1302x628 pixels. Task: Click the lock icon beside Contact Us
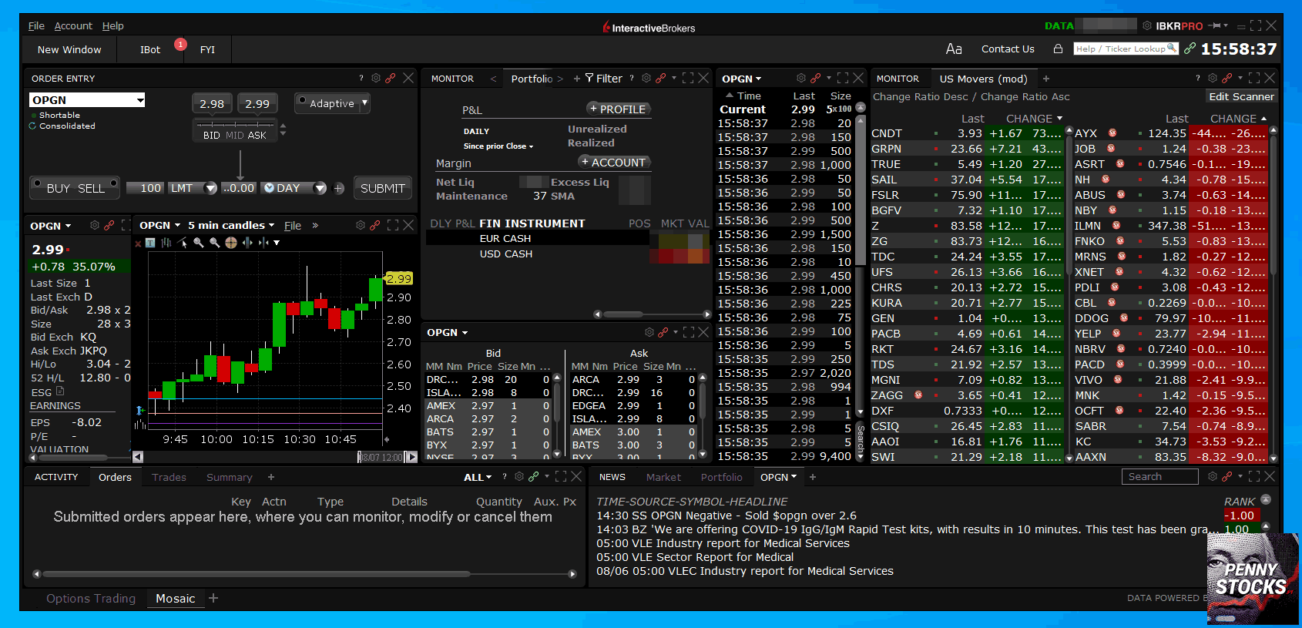[1058, 49]
